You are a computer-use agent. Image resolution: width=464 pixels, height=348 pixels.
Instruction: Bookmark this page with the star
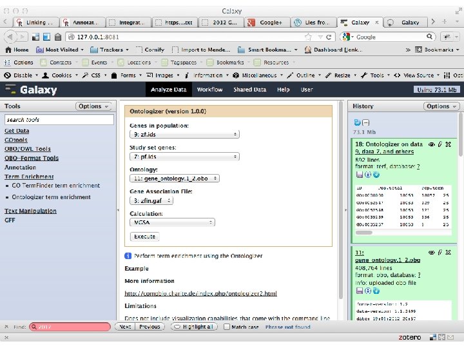tap(308, 37)
